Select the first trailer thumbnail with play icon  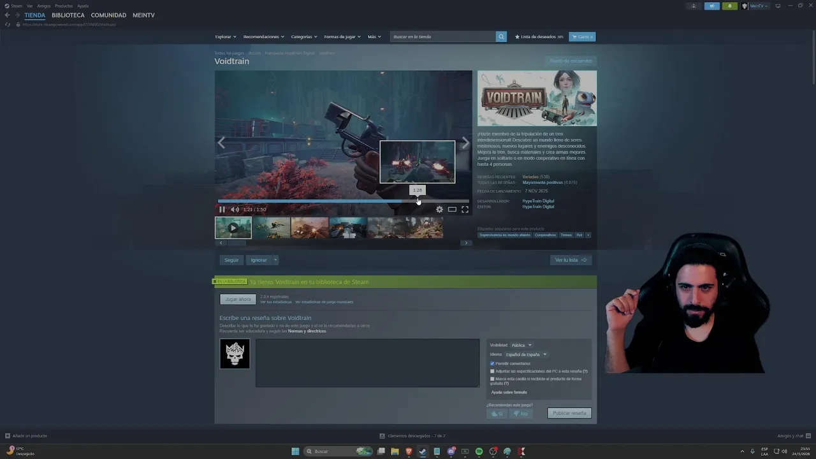(x=233, y=228)
